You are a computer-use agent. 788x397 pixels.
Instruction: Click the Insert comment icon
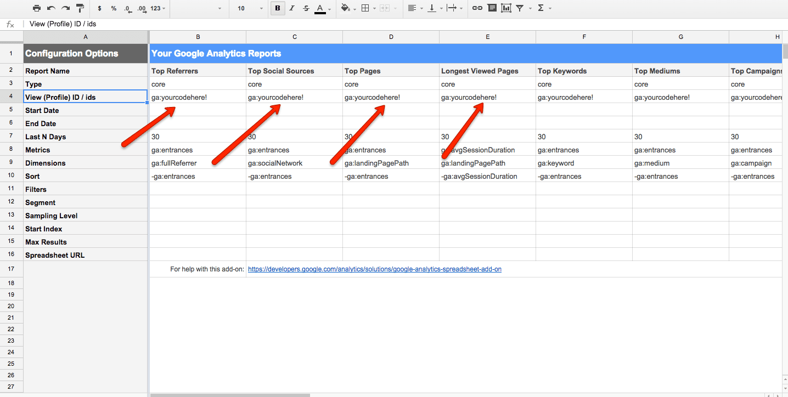pos(492,8)
